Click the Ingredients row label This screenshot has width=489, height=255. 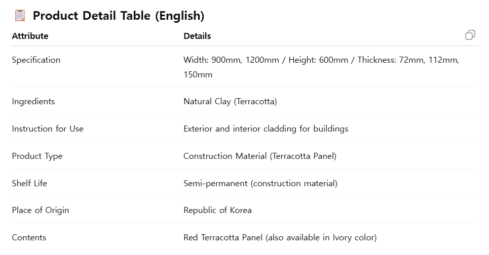pos(33,102)
